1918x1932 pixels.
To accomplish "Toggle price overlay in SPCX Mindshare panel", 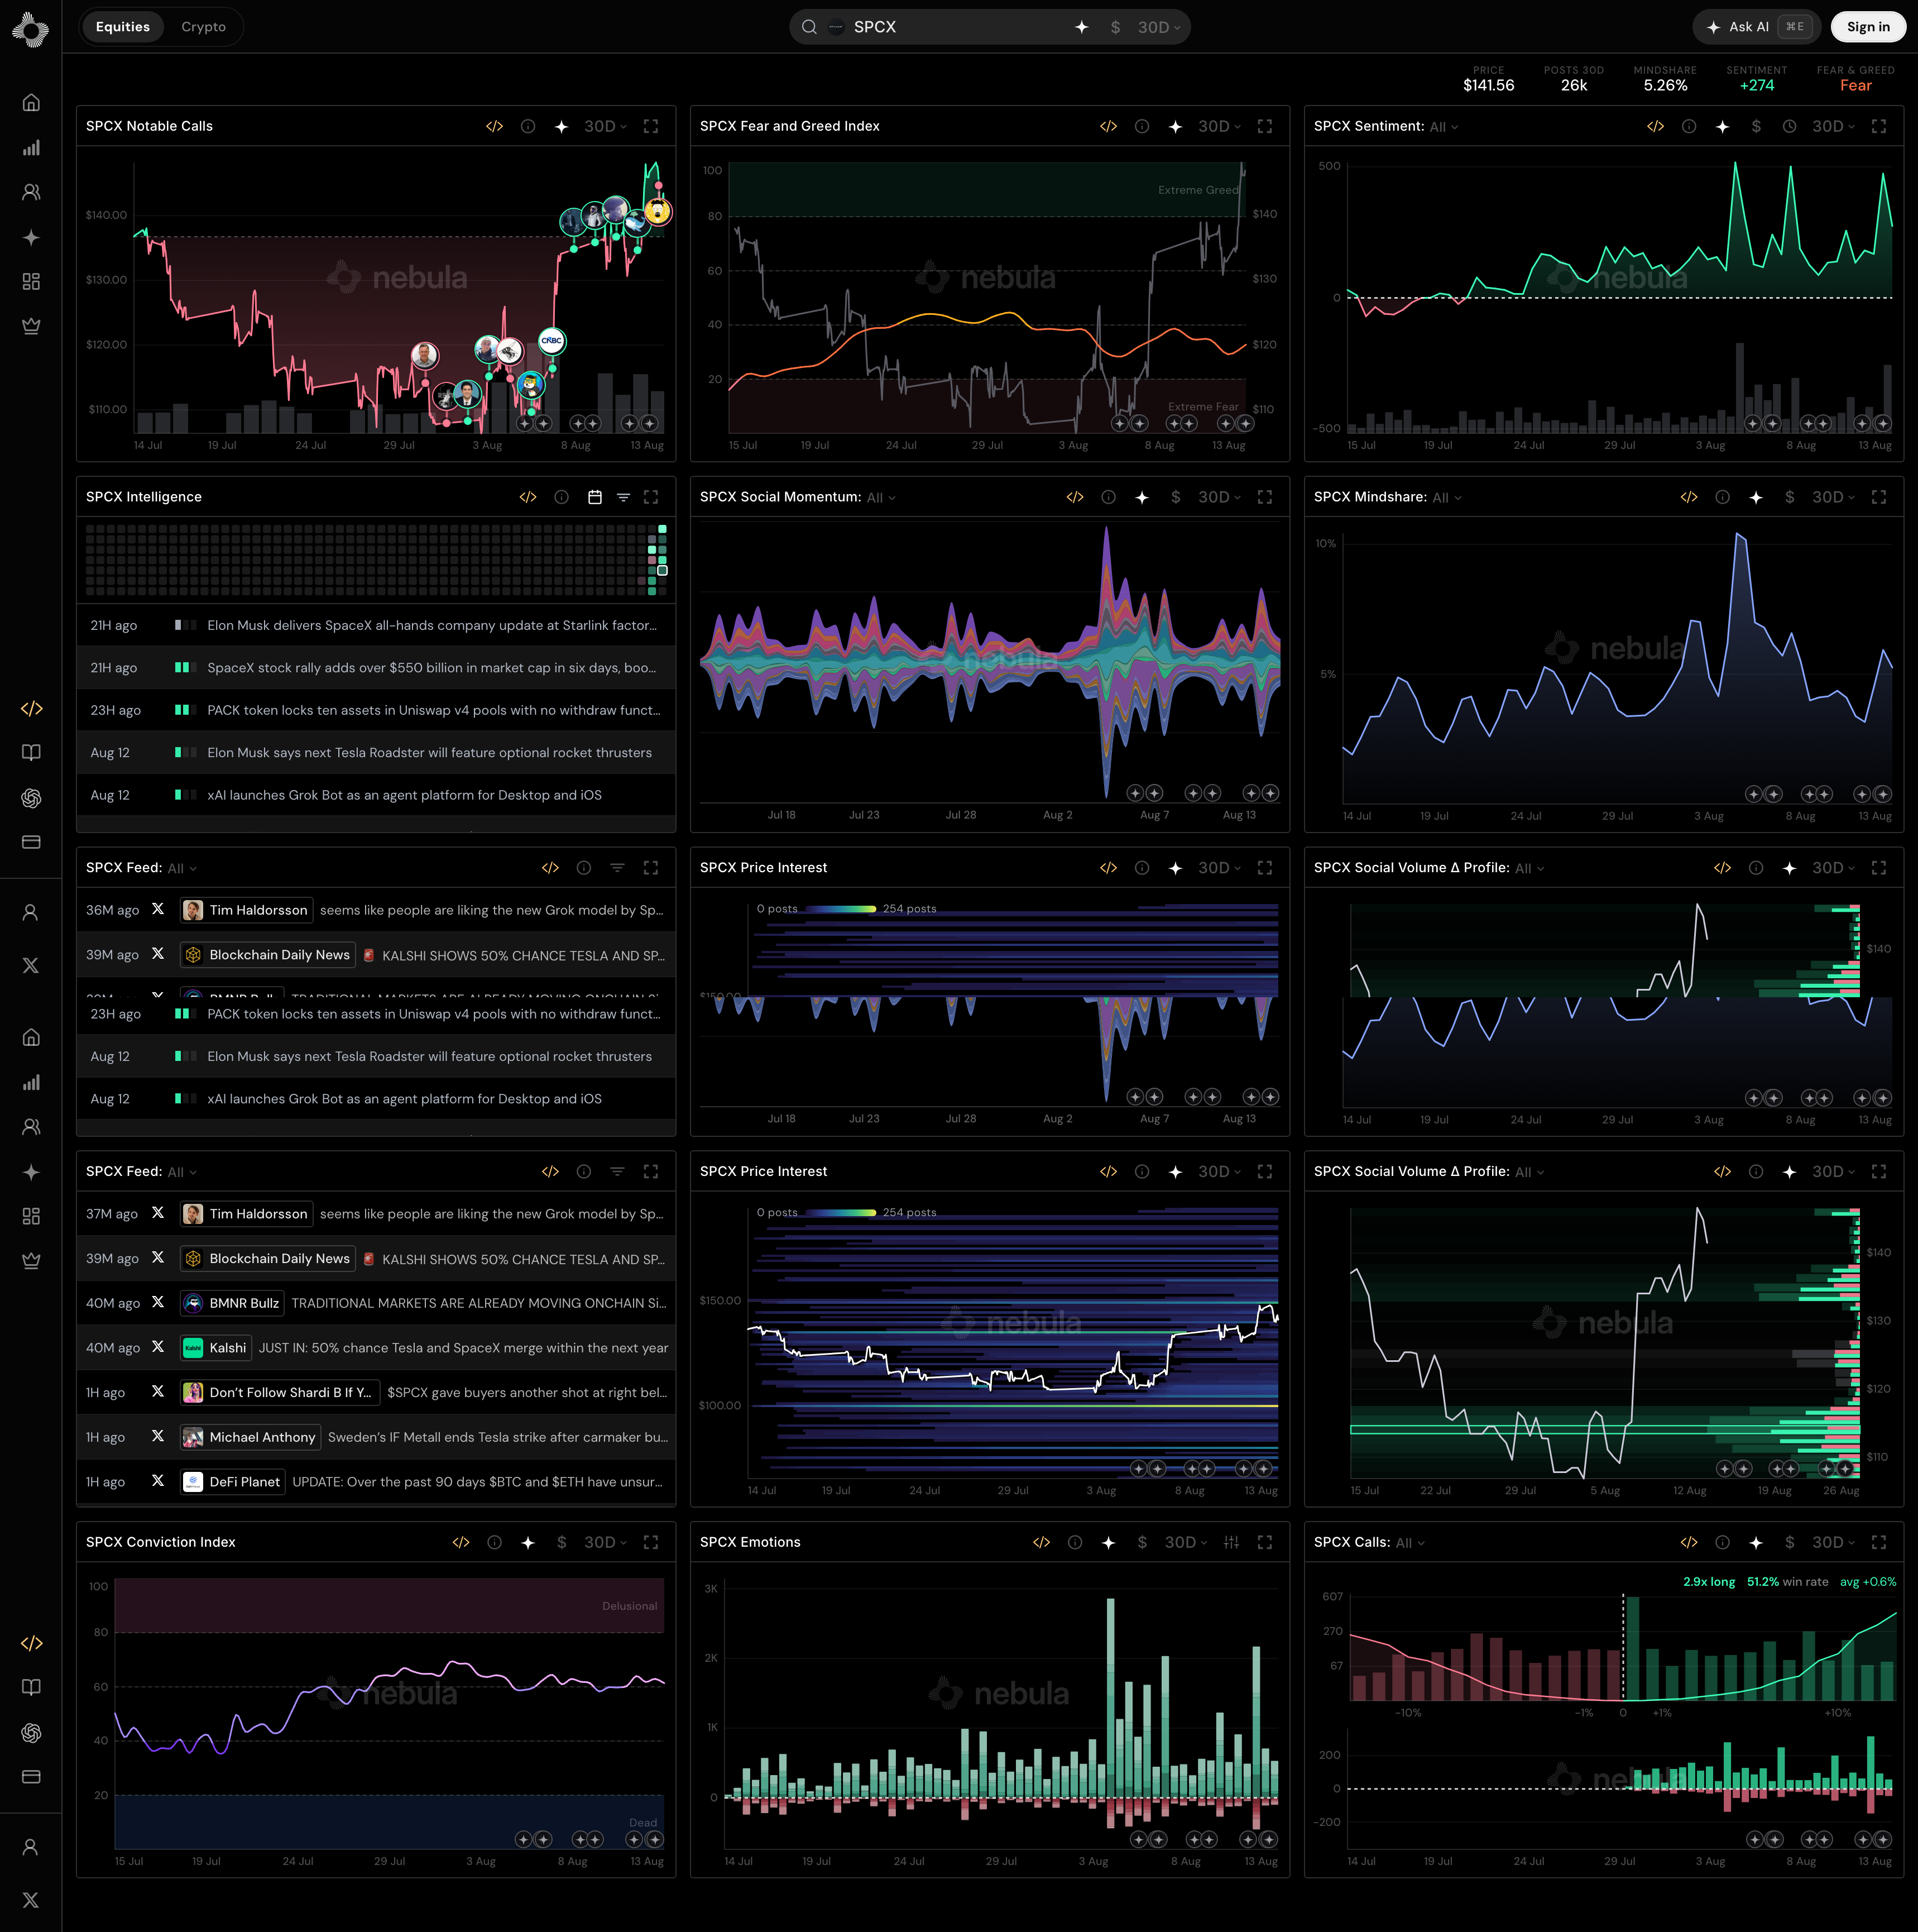I will point(1789,497).
